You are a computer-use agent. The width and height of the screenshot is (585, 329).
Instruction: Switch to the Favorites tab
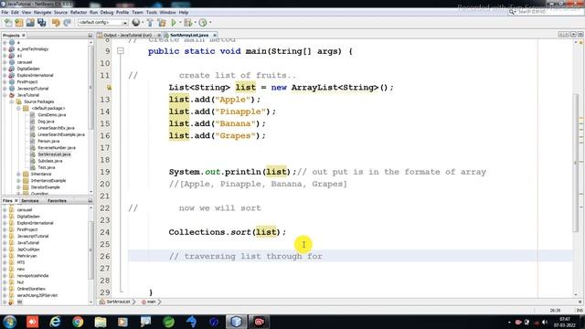(x=57, y=201)
